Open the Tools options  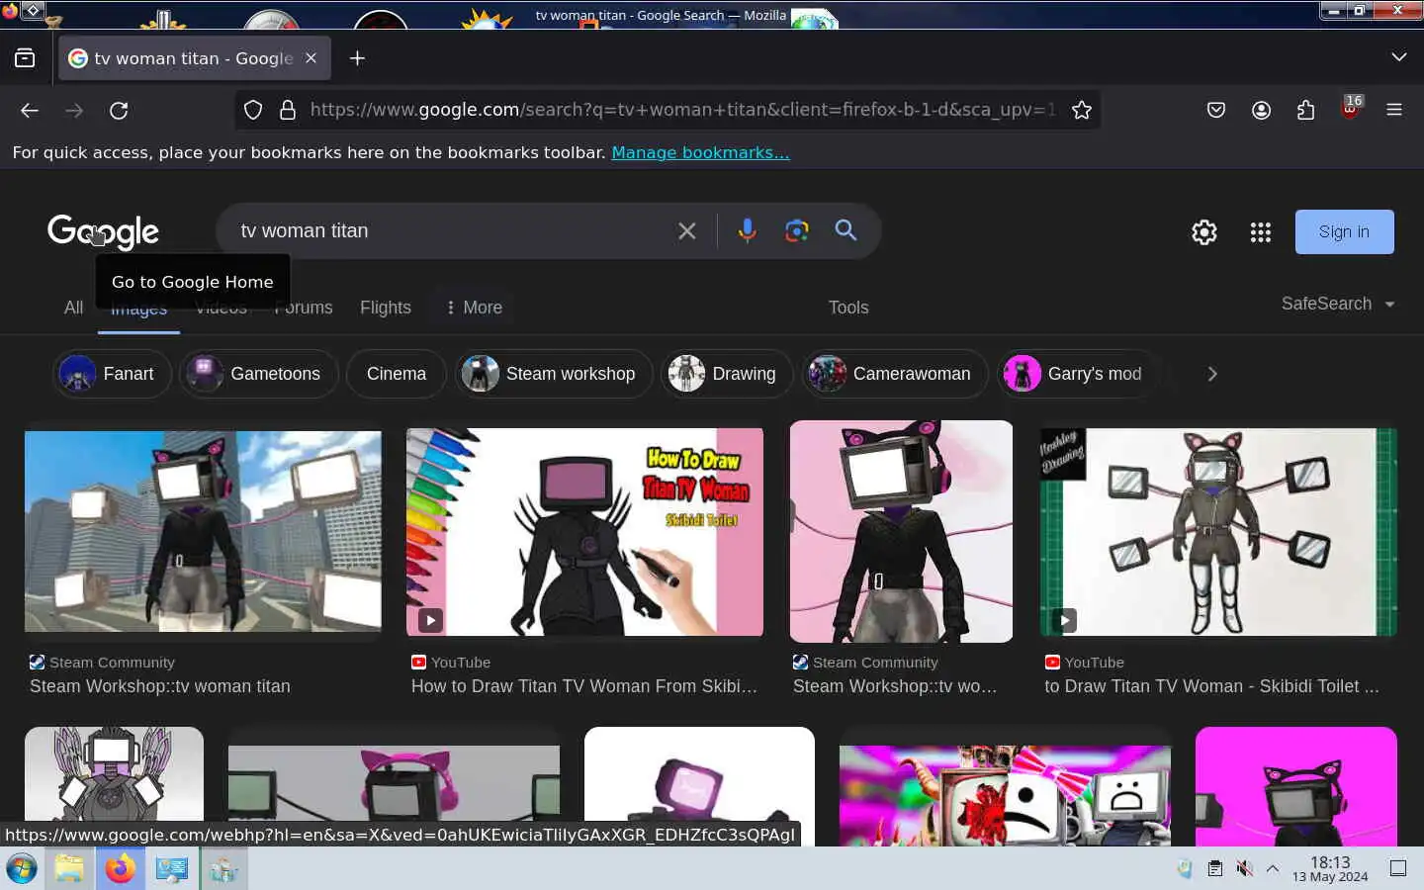pos(848,308)
